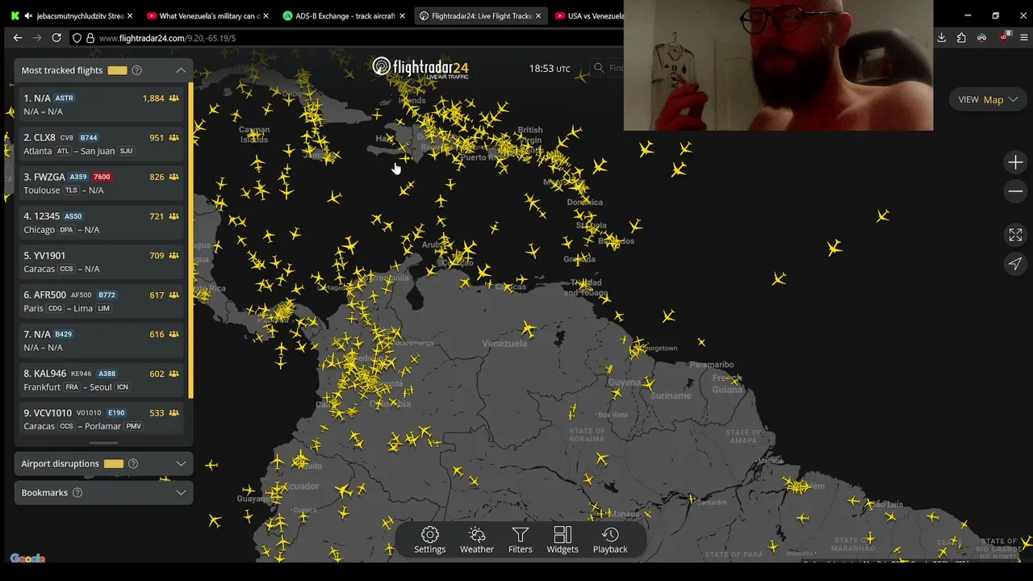This screenshot has height=581, width=1033.
Task: Click the site lock icon
Action: pos(90,38)
